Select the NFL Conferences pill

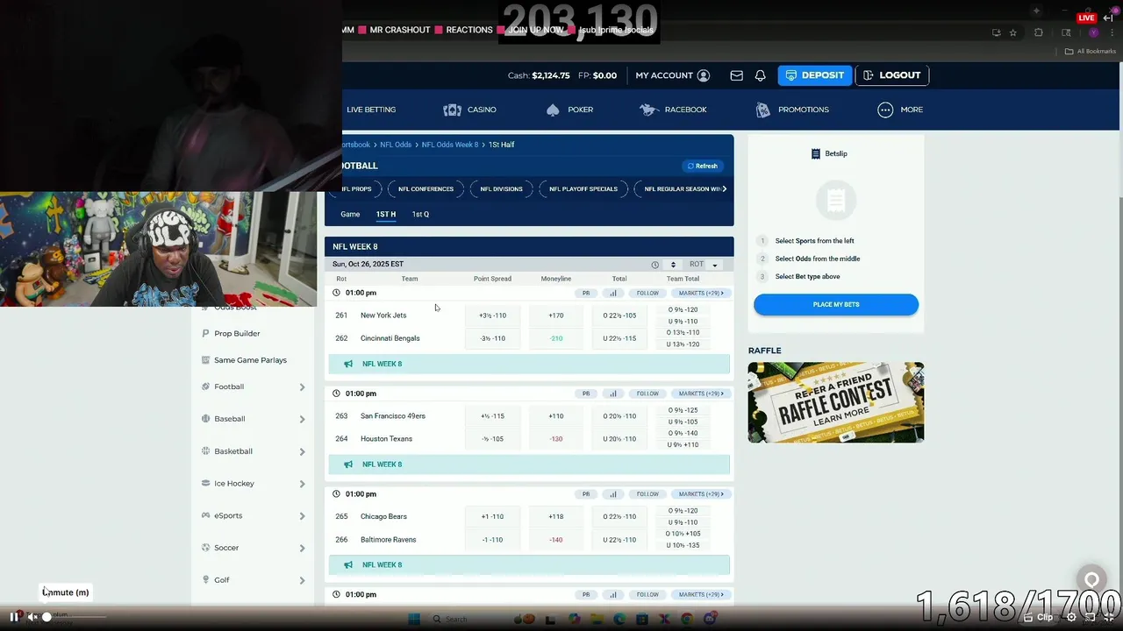coord(426,189)
